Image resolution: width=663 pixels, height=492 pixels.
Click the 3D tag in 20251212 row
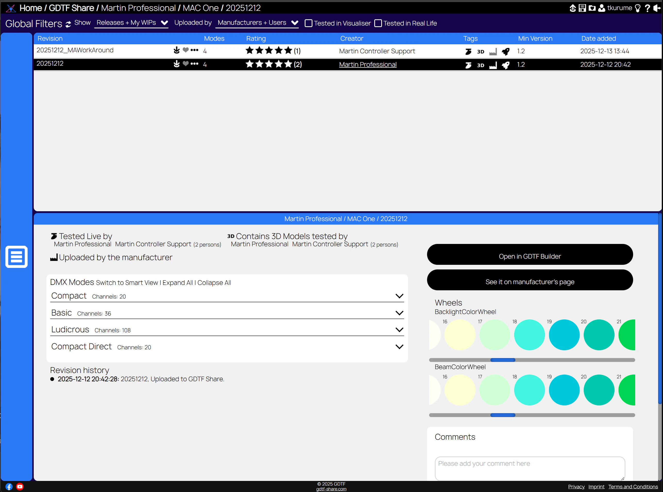480,65
